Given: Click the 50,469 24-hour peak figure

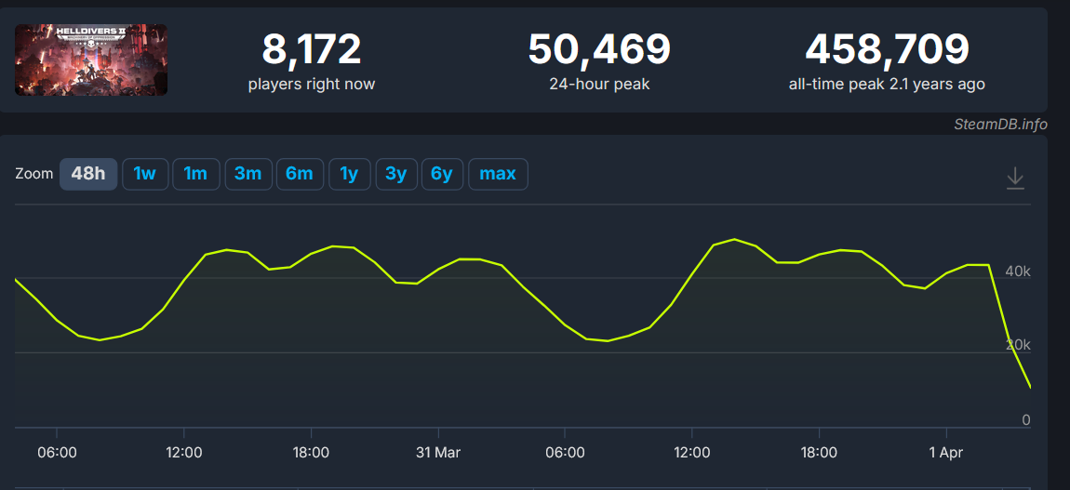Looking at the screenshot, I should tap(599, 50).
